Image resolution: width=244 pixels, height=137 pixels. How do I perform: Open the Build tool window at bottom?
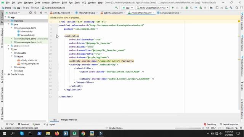pyautogui.click(x=36, y=124)
